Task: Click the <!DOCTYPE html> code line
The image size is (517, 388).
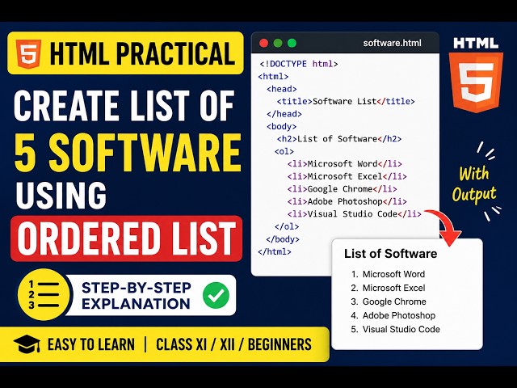Action: (x=299, y=64)
